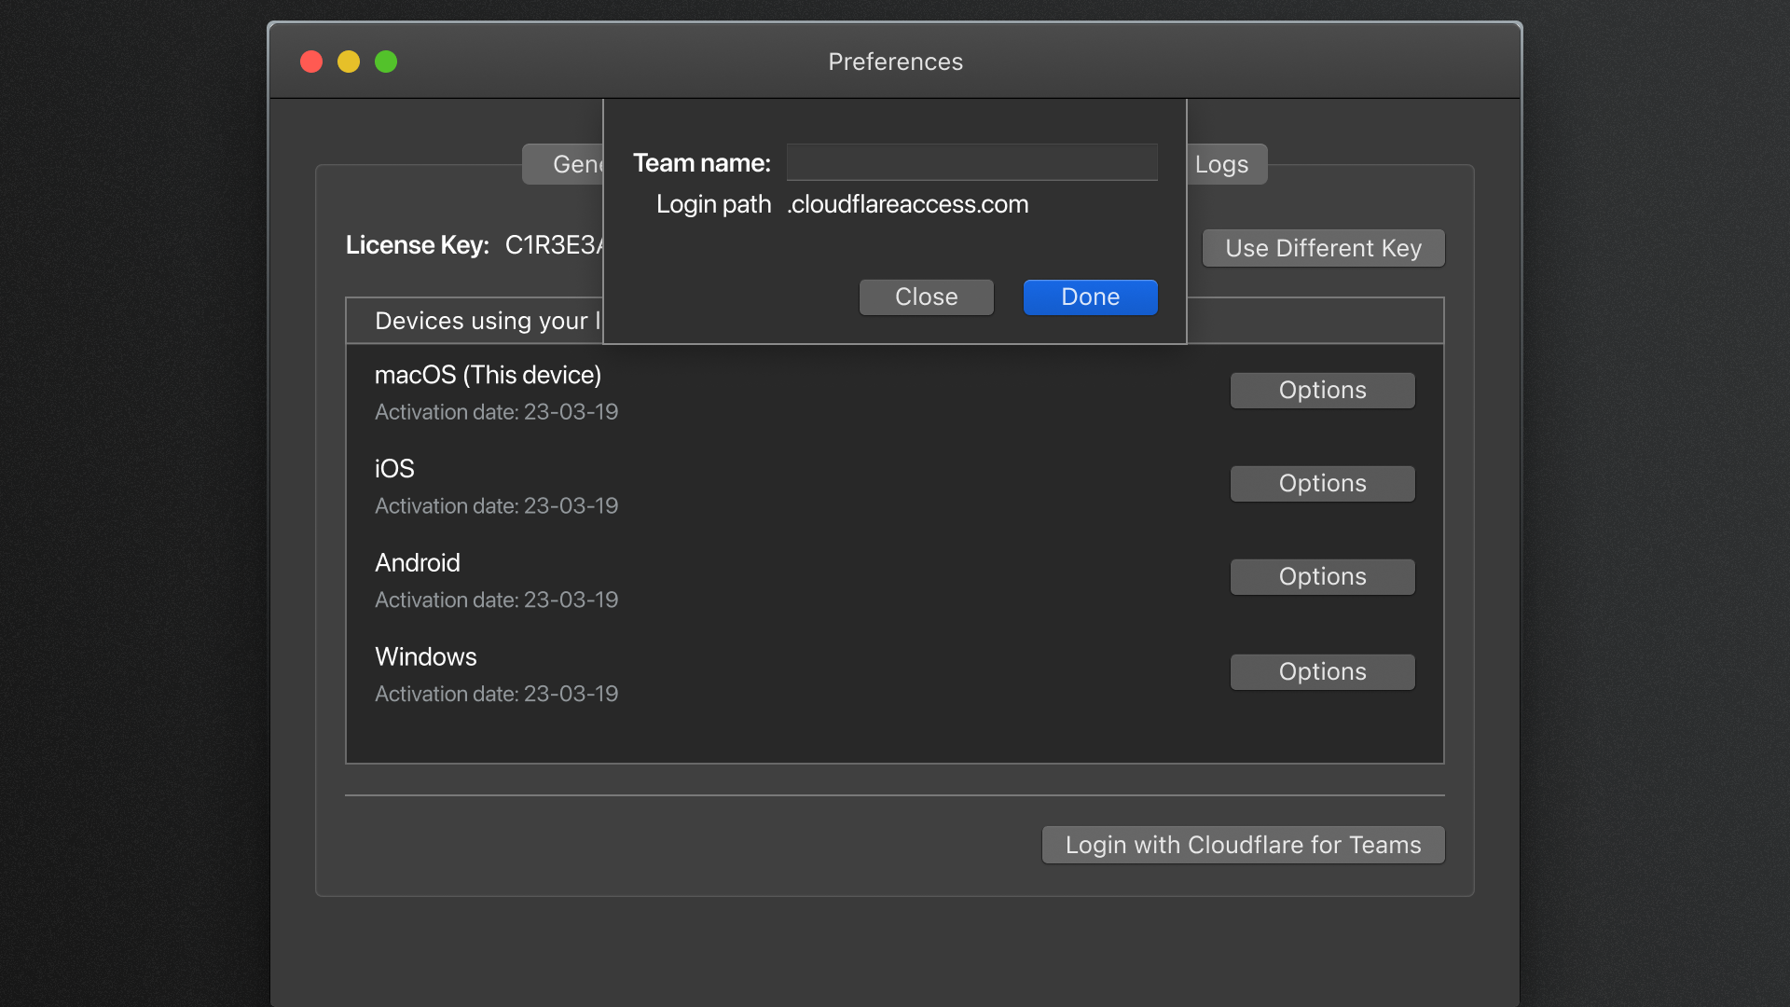This screenshot has width=1790, height=1007.
Task: Switch to the Logs tab
Action: click(x=1224, y=164)
